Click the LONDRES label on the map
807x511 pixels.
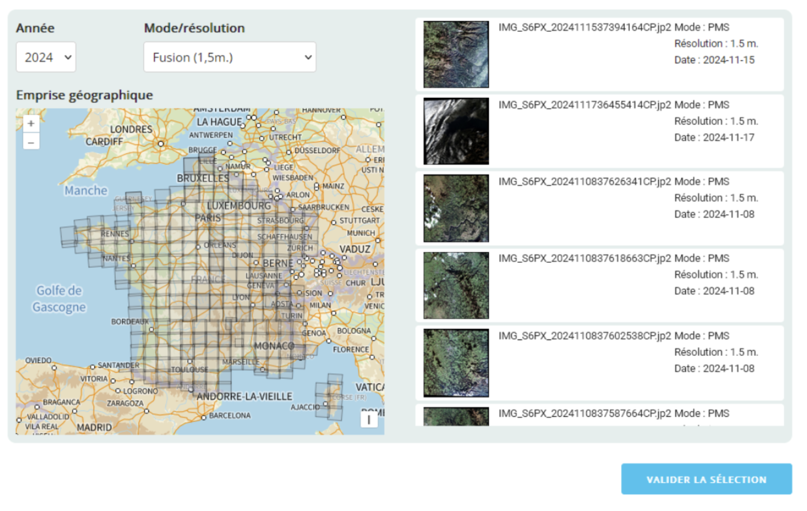131,129
